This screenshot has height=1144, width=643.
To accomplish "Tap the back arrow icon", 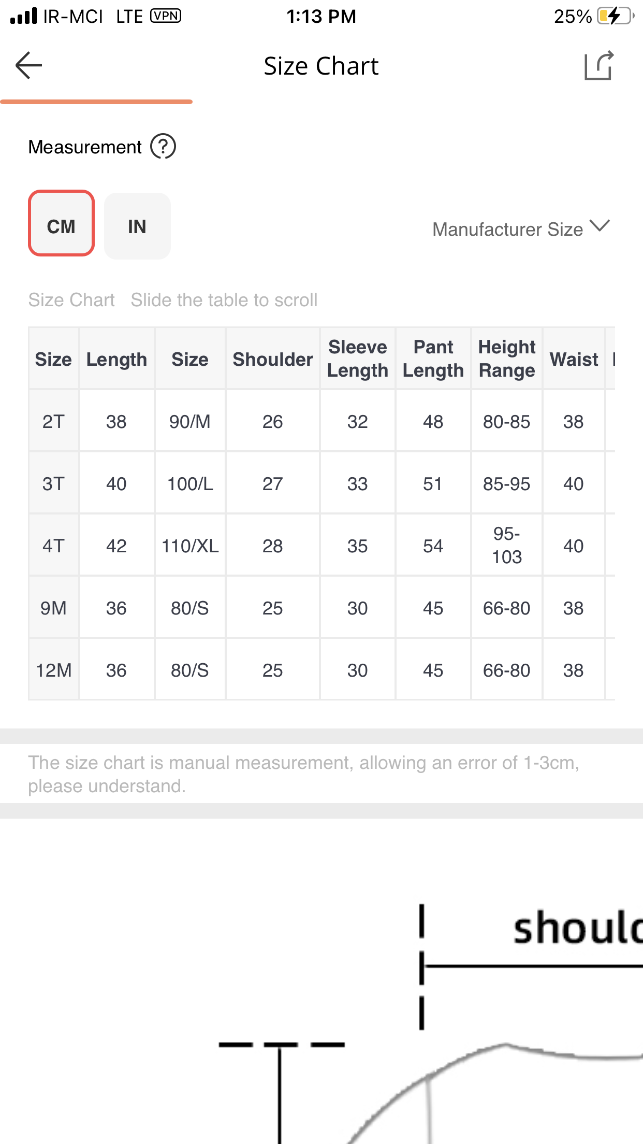I will [28, 65].
